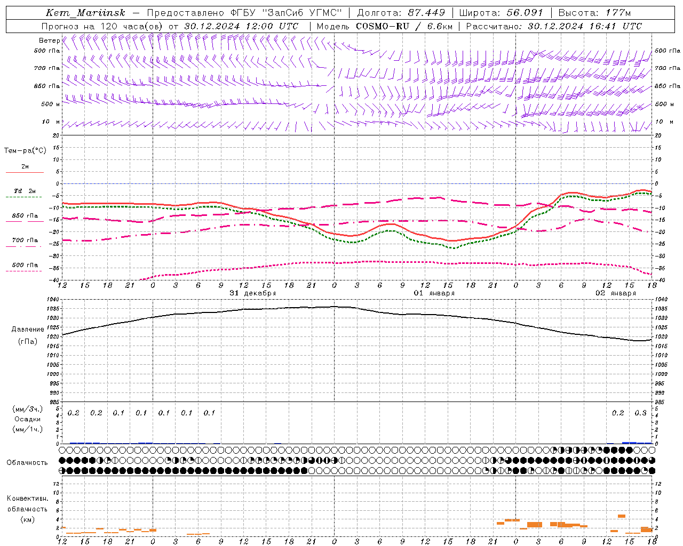
Task: Click the model label COSMO-RU / 6.6км
Action: click(x=404, y=26)
